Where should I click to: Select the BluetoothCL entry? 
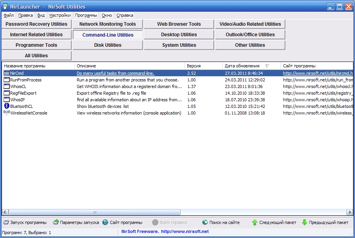(21, 106)
